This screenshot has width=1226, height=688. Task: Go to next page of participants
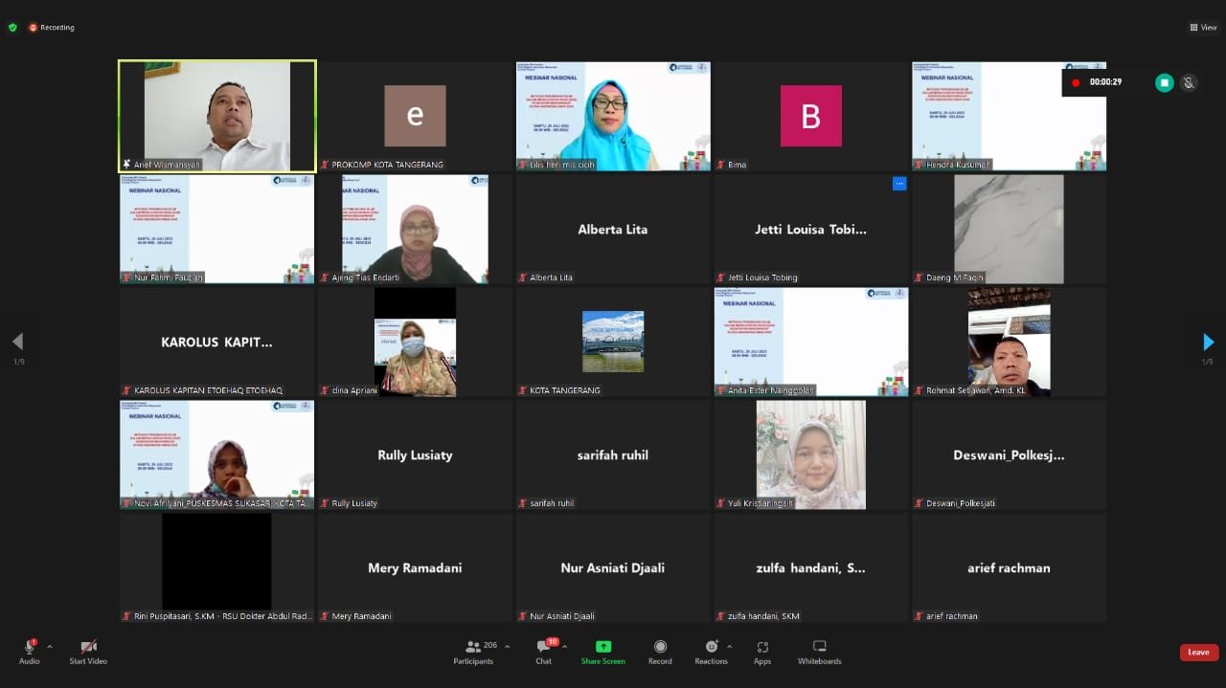click(1208, 342)
